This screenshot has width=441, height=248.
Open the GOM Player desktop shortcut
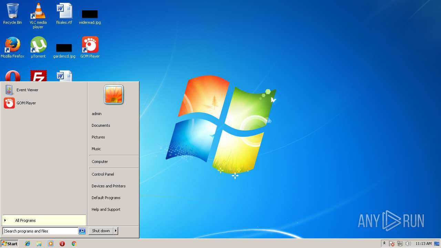click(x=90, y=48)
